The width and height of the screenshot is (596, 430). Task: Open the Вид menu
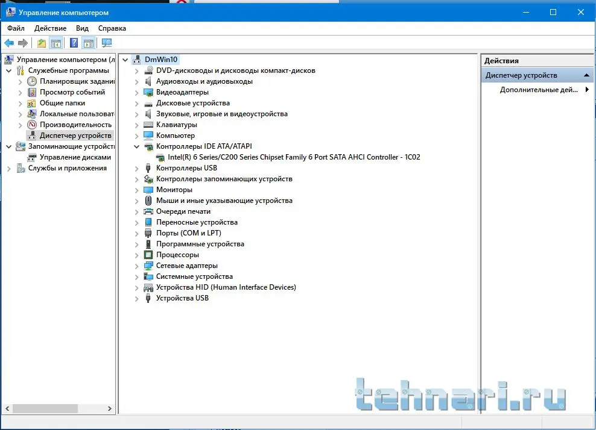(82, 28)
